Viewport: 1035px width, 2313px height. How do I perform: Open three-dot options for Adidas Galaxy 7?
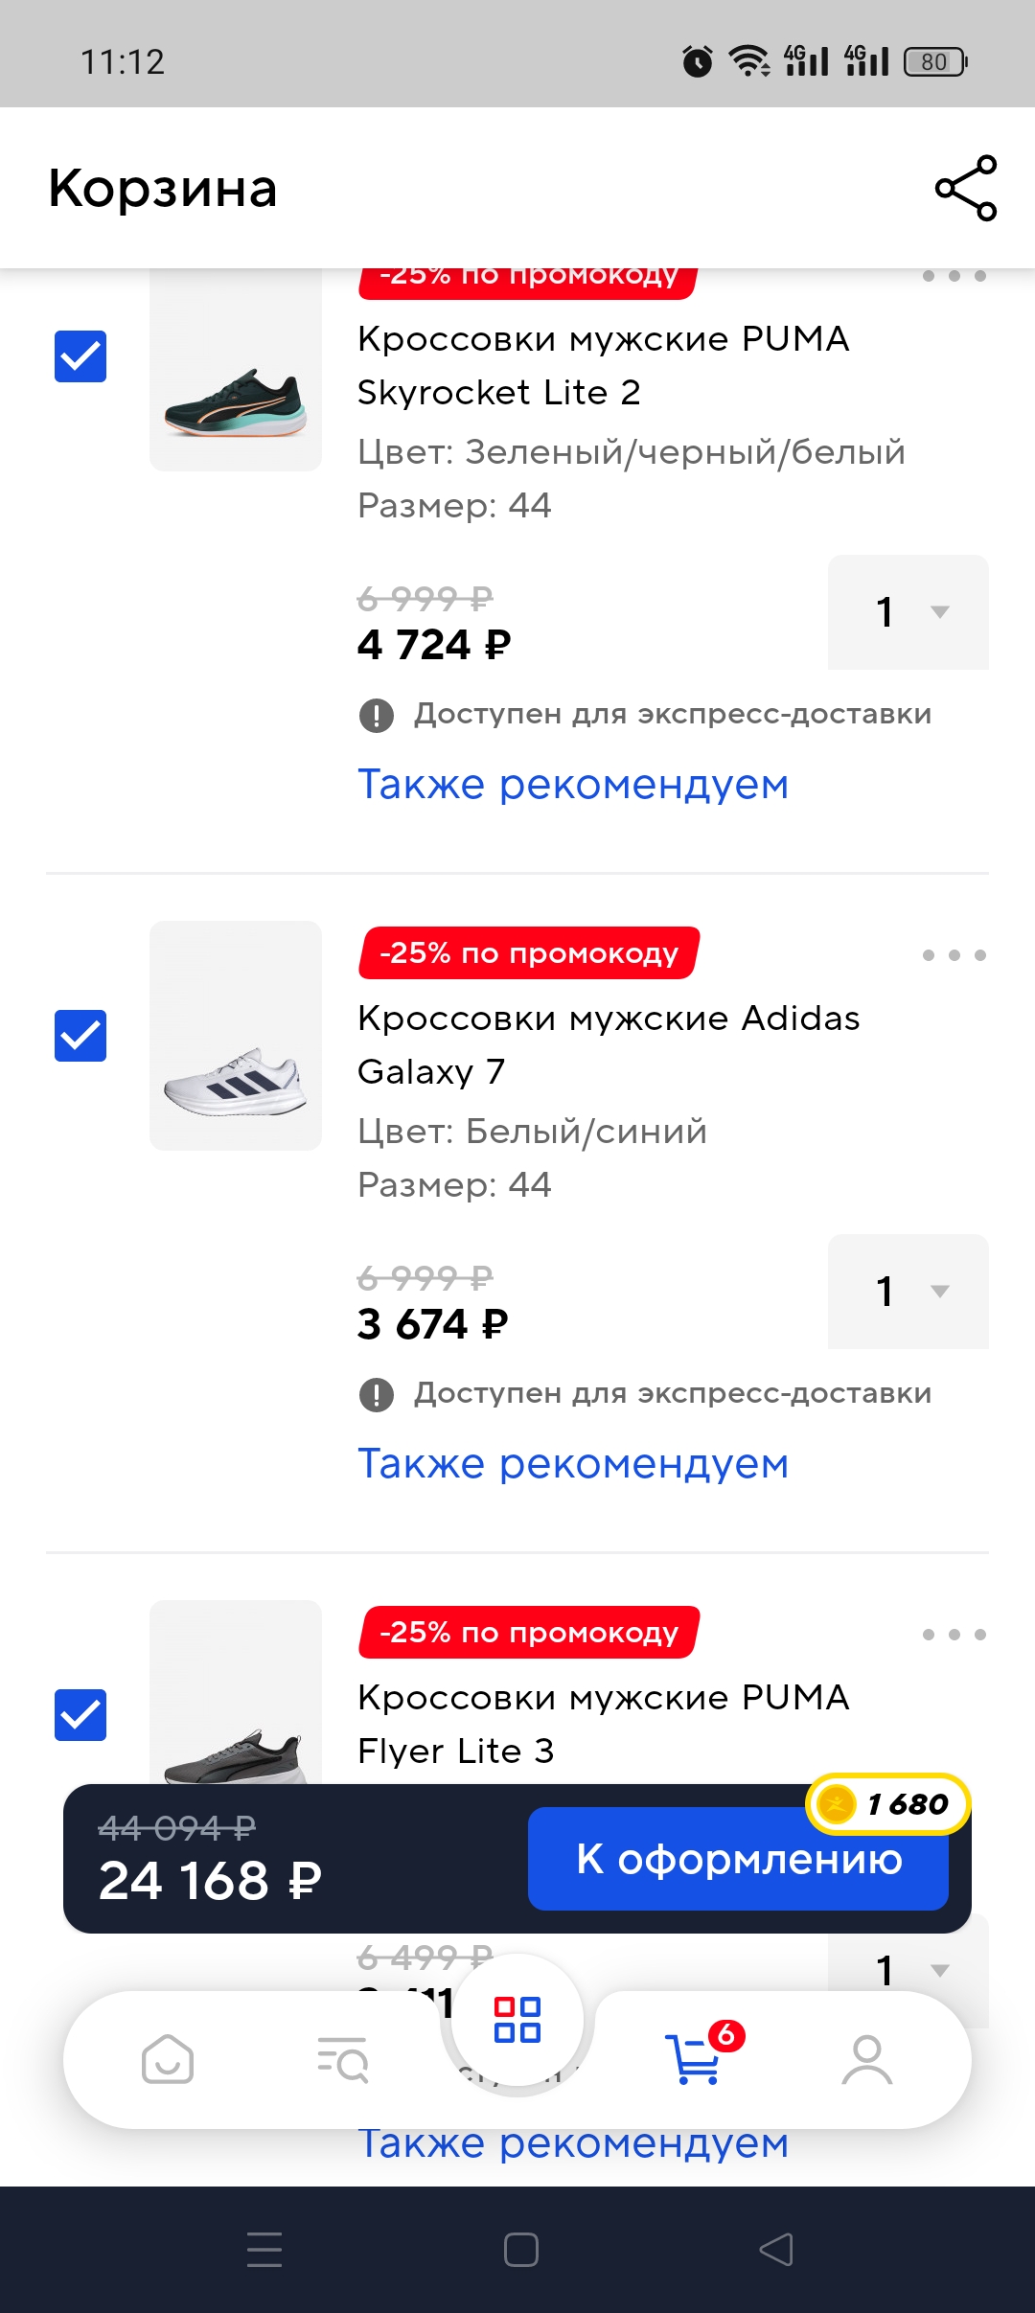click(x=954, y=955)
